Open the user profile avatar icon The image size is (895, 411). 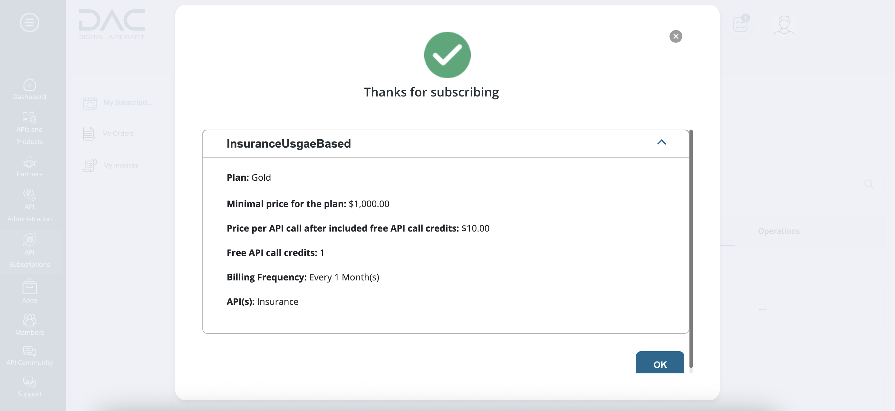pyautogui.click(x=784, y=25)
